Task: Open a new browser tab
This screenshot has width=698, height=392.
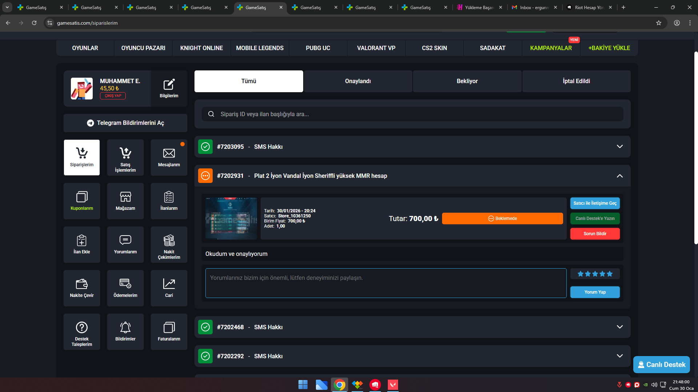Action: point(623,7)
